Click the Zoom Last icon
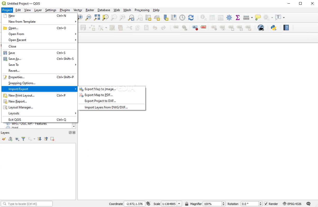318x207 pixels. click(131, 18)
